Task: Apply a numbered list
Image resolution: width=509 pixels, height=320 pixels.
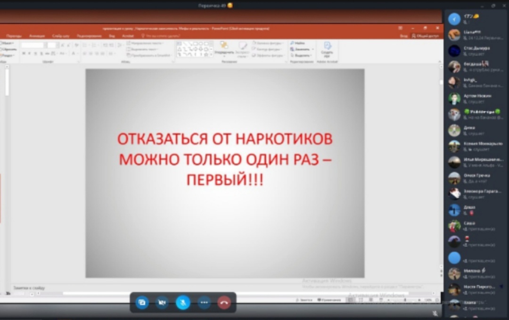Action: [94, 45]
